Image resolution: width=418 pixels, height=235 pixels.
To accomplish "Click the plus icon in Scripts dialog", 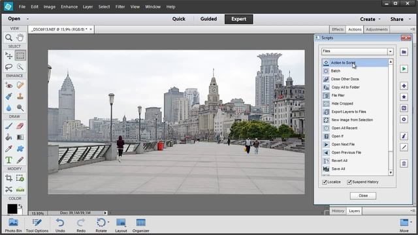I will point(404,86).
